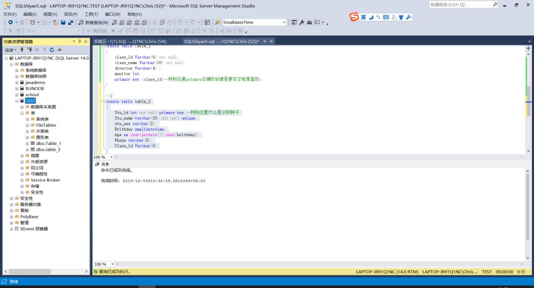Click the Save All icon in toolbar
The width and height of the screenshot is (534, 288).
coord(70,23)
